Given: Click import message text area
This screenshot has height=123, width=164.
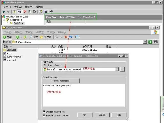Looking at the screenshot, I should pyautogui.click(x=84, y=95).
